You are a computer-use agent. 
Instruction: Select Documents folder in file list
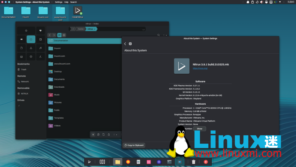pyautogui.click(x=84, y=79)
